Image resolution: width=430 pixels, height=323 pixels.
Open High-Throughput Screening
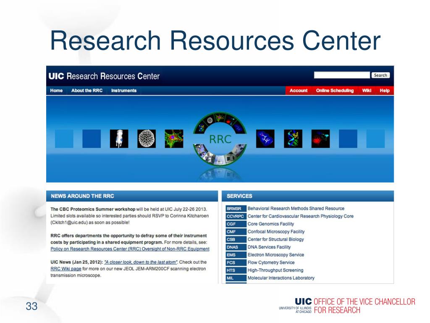point(275,270)
